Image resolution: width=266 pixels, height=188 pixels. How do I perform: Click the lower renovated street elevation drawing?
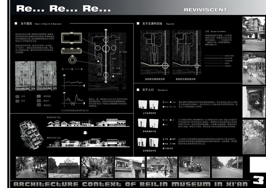point(88,143)
